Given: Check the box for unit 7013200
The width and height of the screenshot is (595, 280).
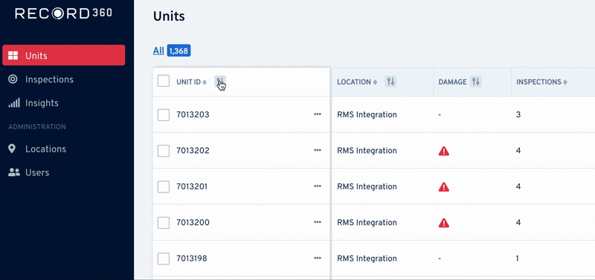Looking at the screenshot, I should (x=164, y=223).
